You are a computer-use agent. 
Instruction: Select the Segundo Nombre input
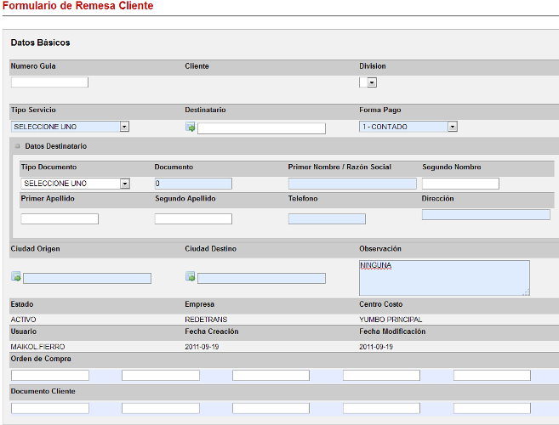[460, 184]
